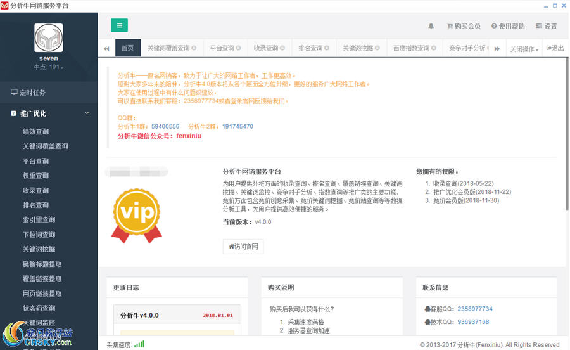Click 技术QQ number 936937168

(x=473, y=322)
